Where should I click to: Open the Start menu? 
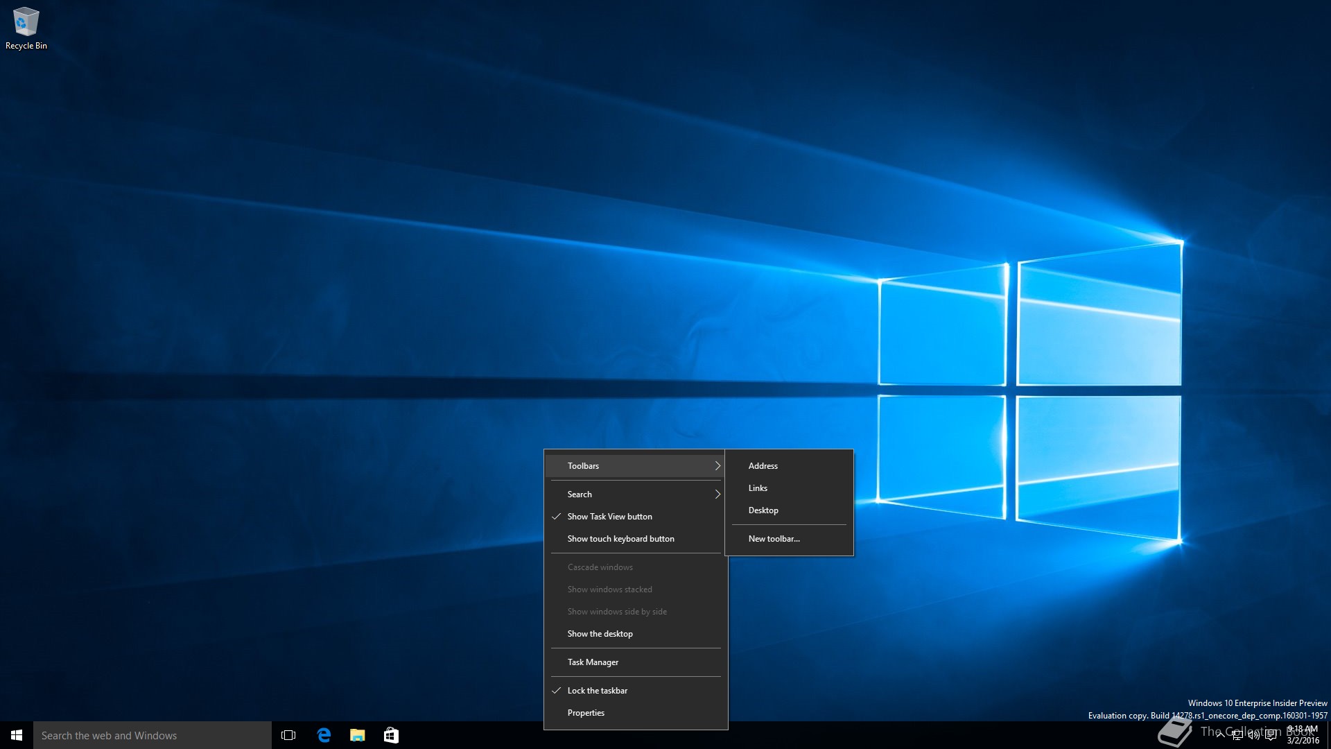coord(17,735)
